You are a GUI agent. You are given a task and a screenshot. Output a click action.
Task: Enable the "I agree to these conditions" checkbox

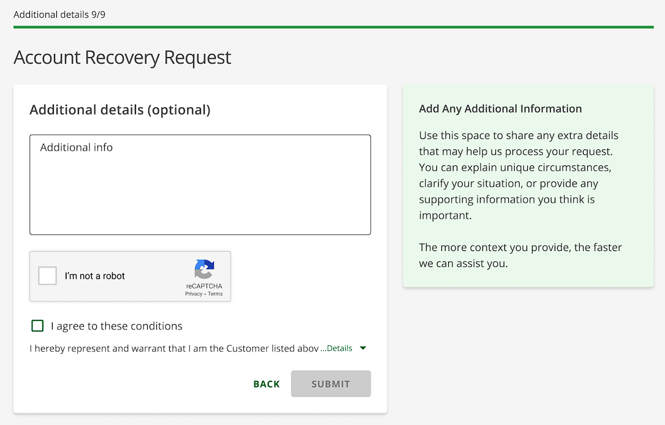(37, 326)
